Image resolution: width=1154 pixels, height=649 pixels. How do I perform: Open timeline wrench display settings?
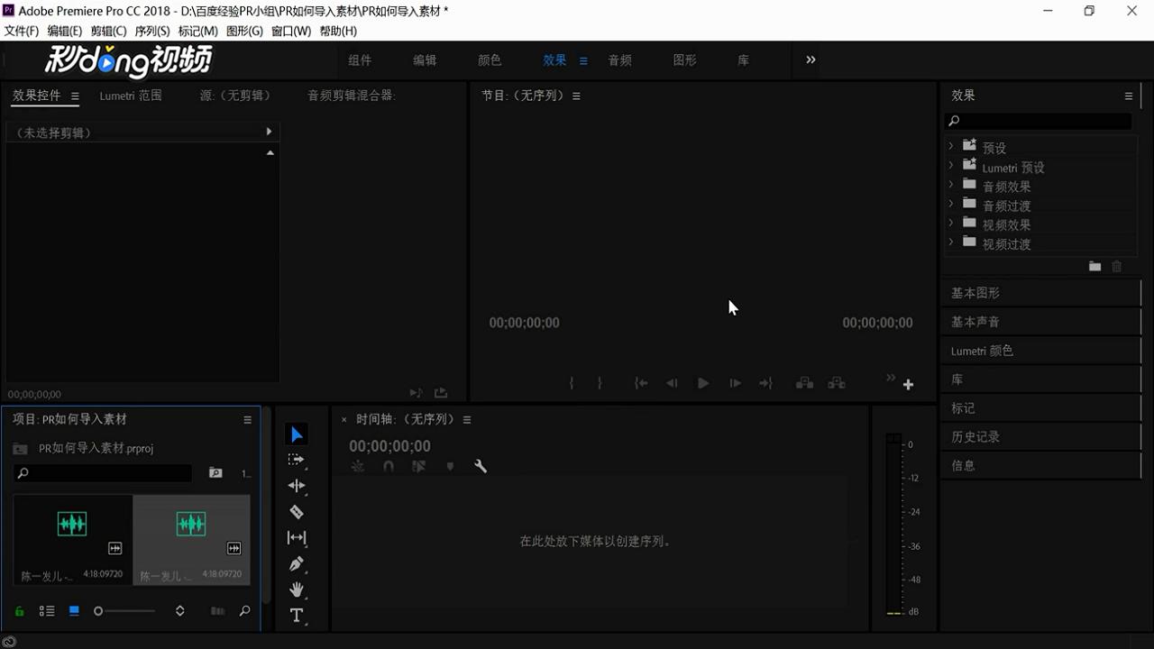tap(481, 466)
